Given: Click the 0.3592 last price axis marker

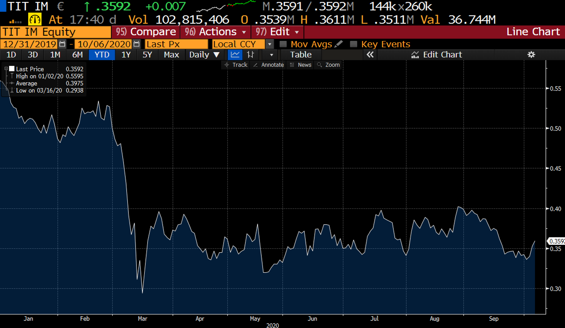Looking at the screenshot, I should 556,241.
